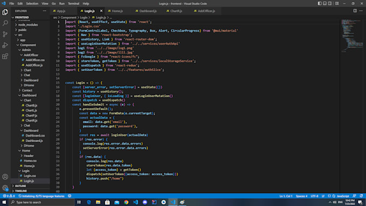Click the Explorer panel more actions ellipsis
The height and width of the screenshot is (206, 366).
(44, 11)
